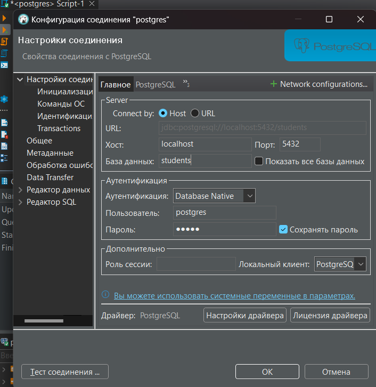376x387 pixels.
Task: Open the SQL terminal console icon
Action: (4, 65)
